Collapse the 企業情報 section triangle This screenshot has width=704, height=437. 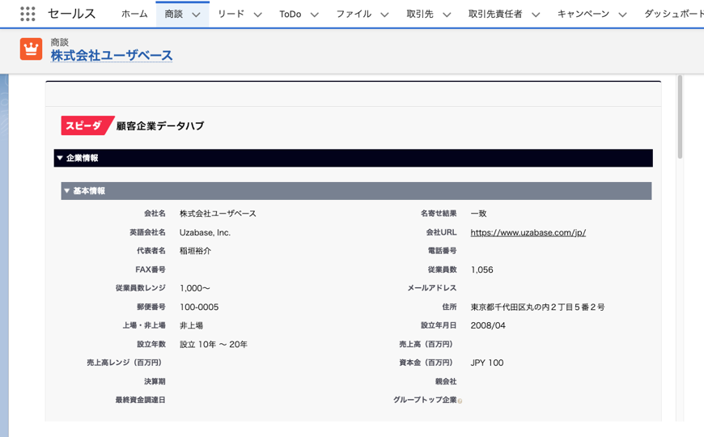coord(60,158)
